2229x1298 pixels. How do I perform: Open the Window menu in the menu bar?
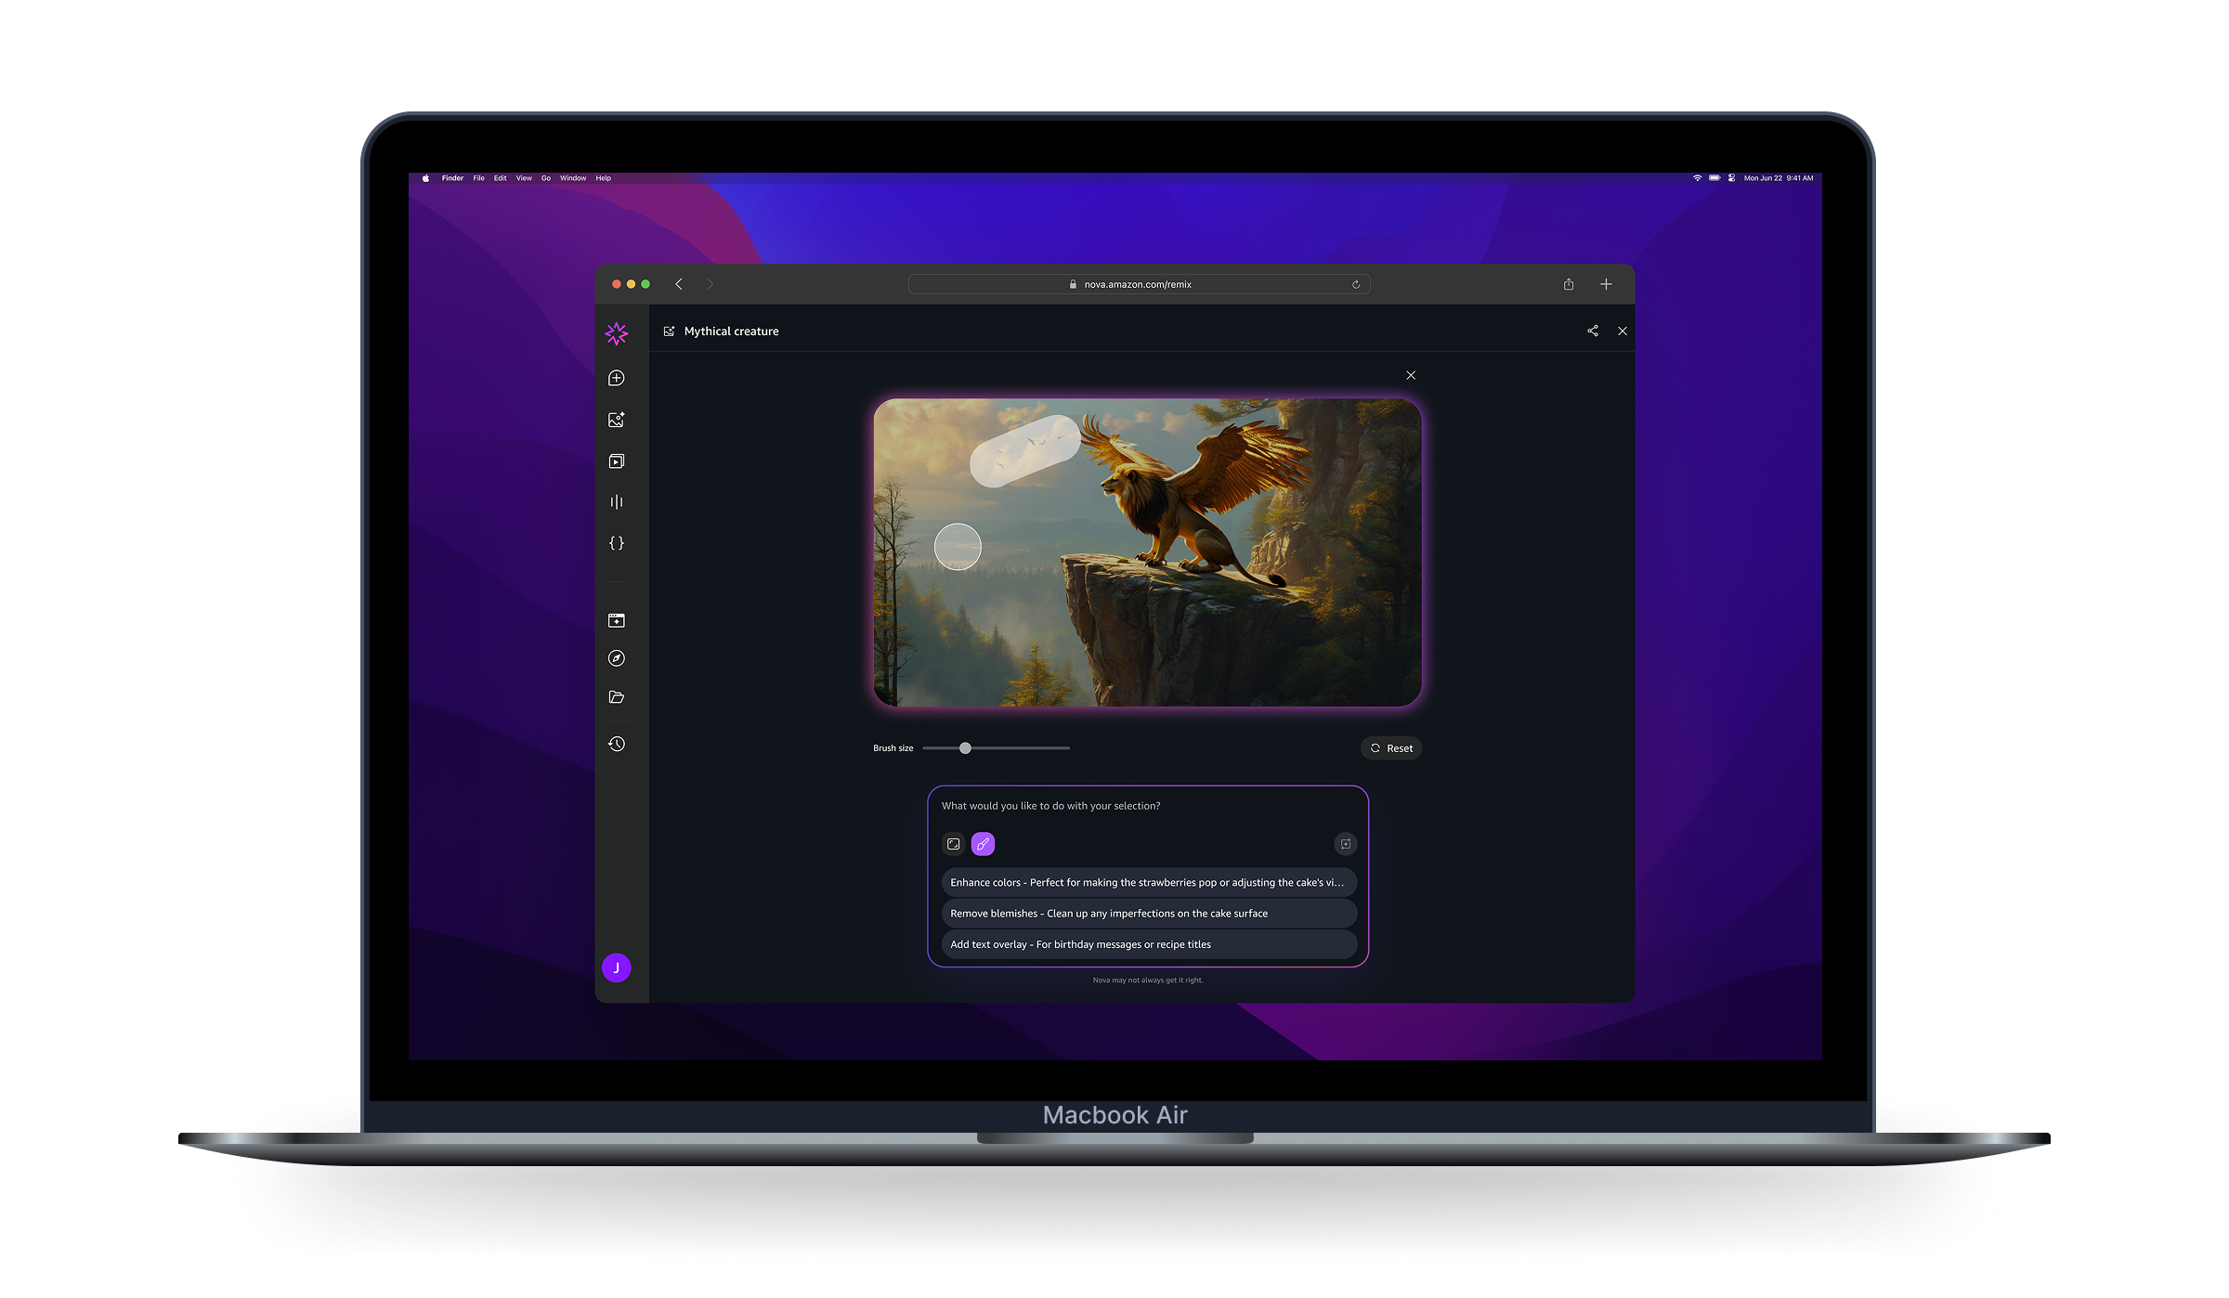572,178
